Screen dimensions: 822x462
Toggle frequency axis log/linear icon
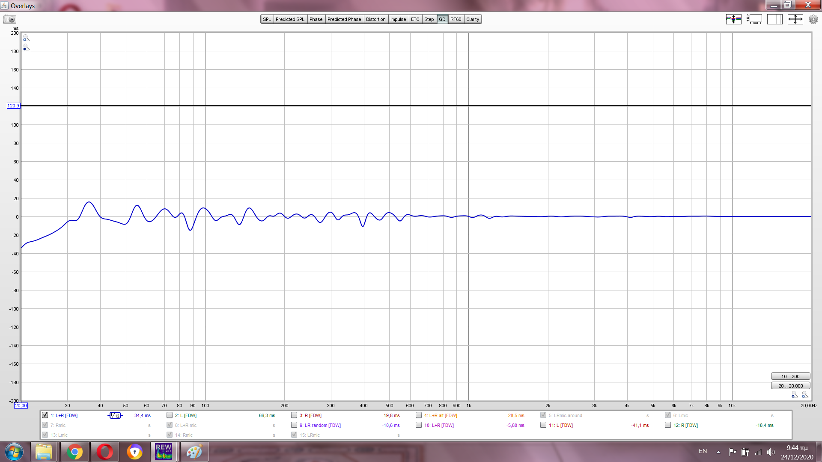774,19
